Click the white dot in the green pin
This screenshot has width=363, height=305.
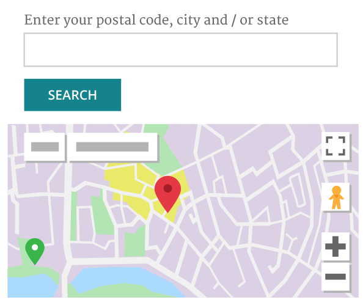tap(35, 248)
